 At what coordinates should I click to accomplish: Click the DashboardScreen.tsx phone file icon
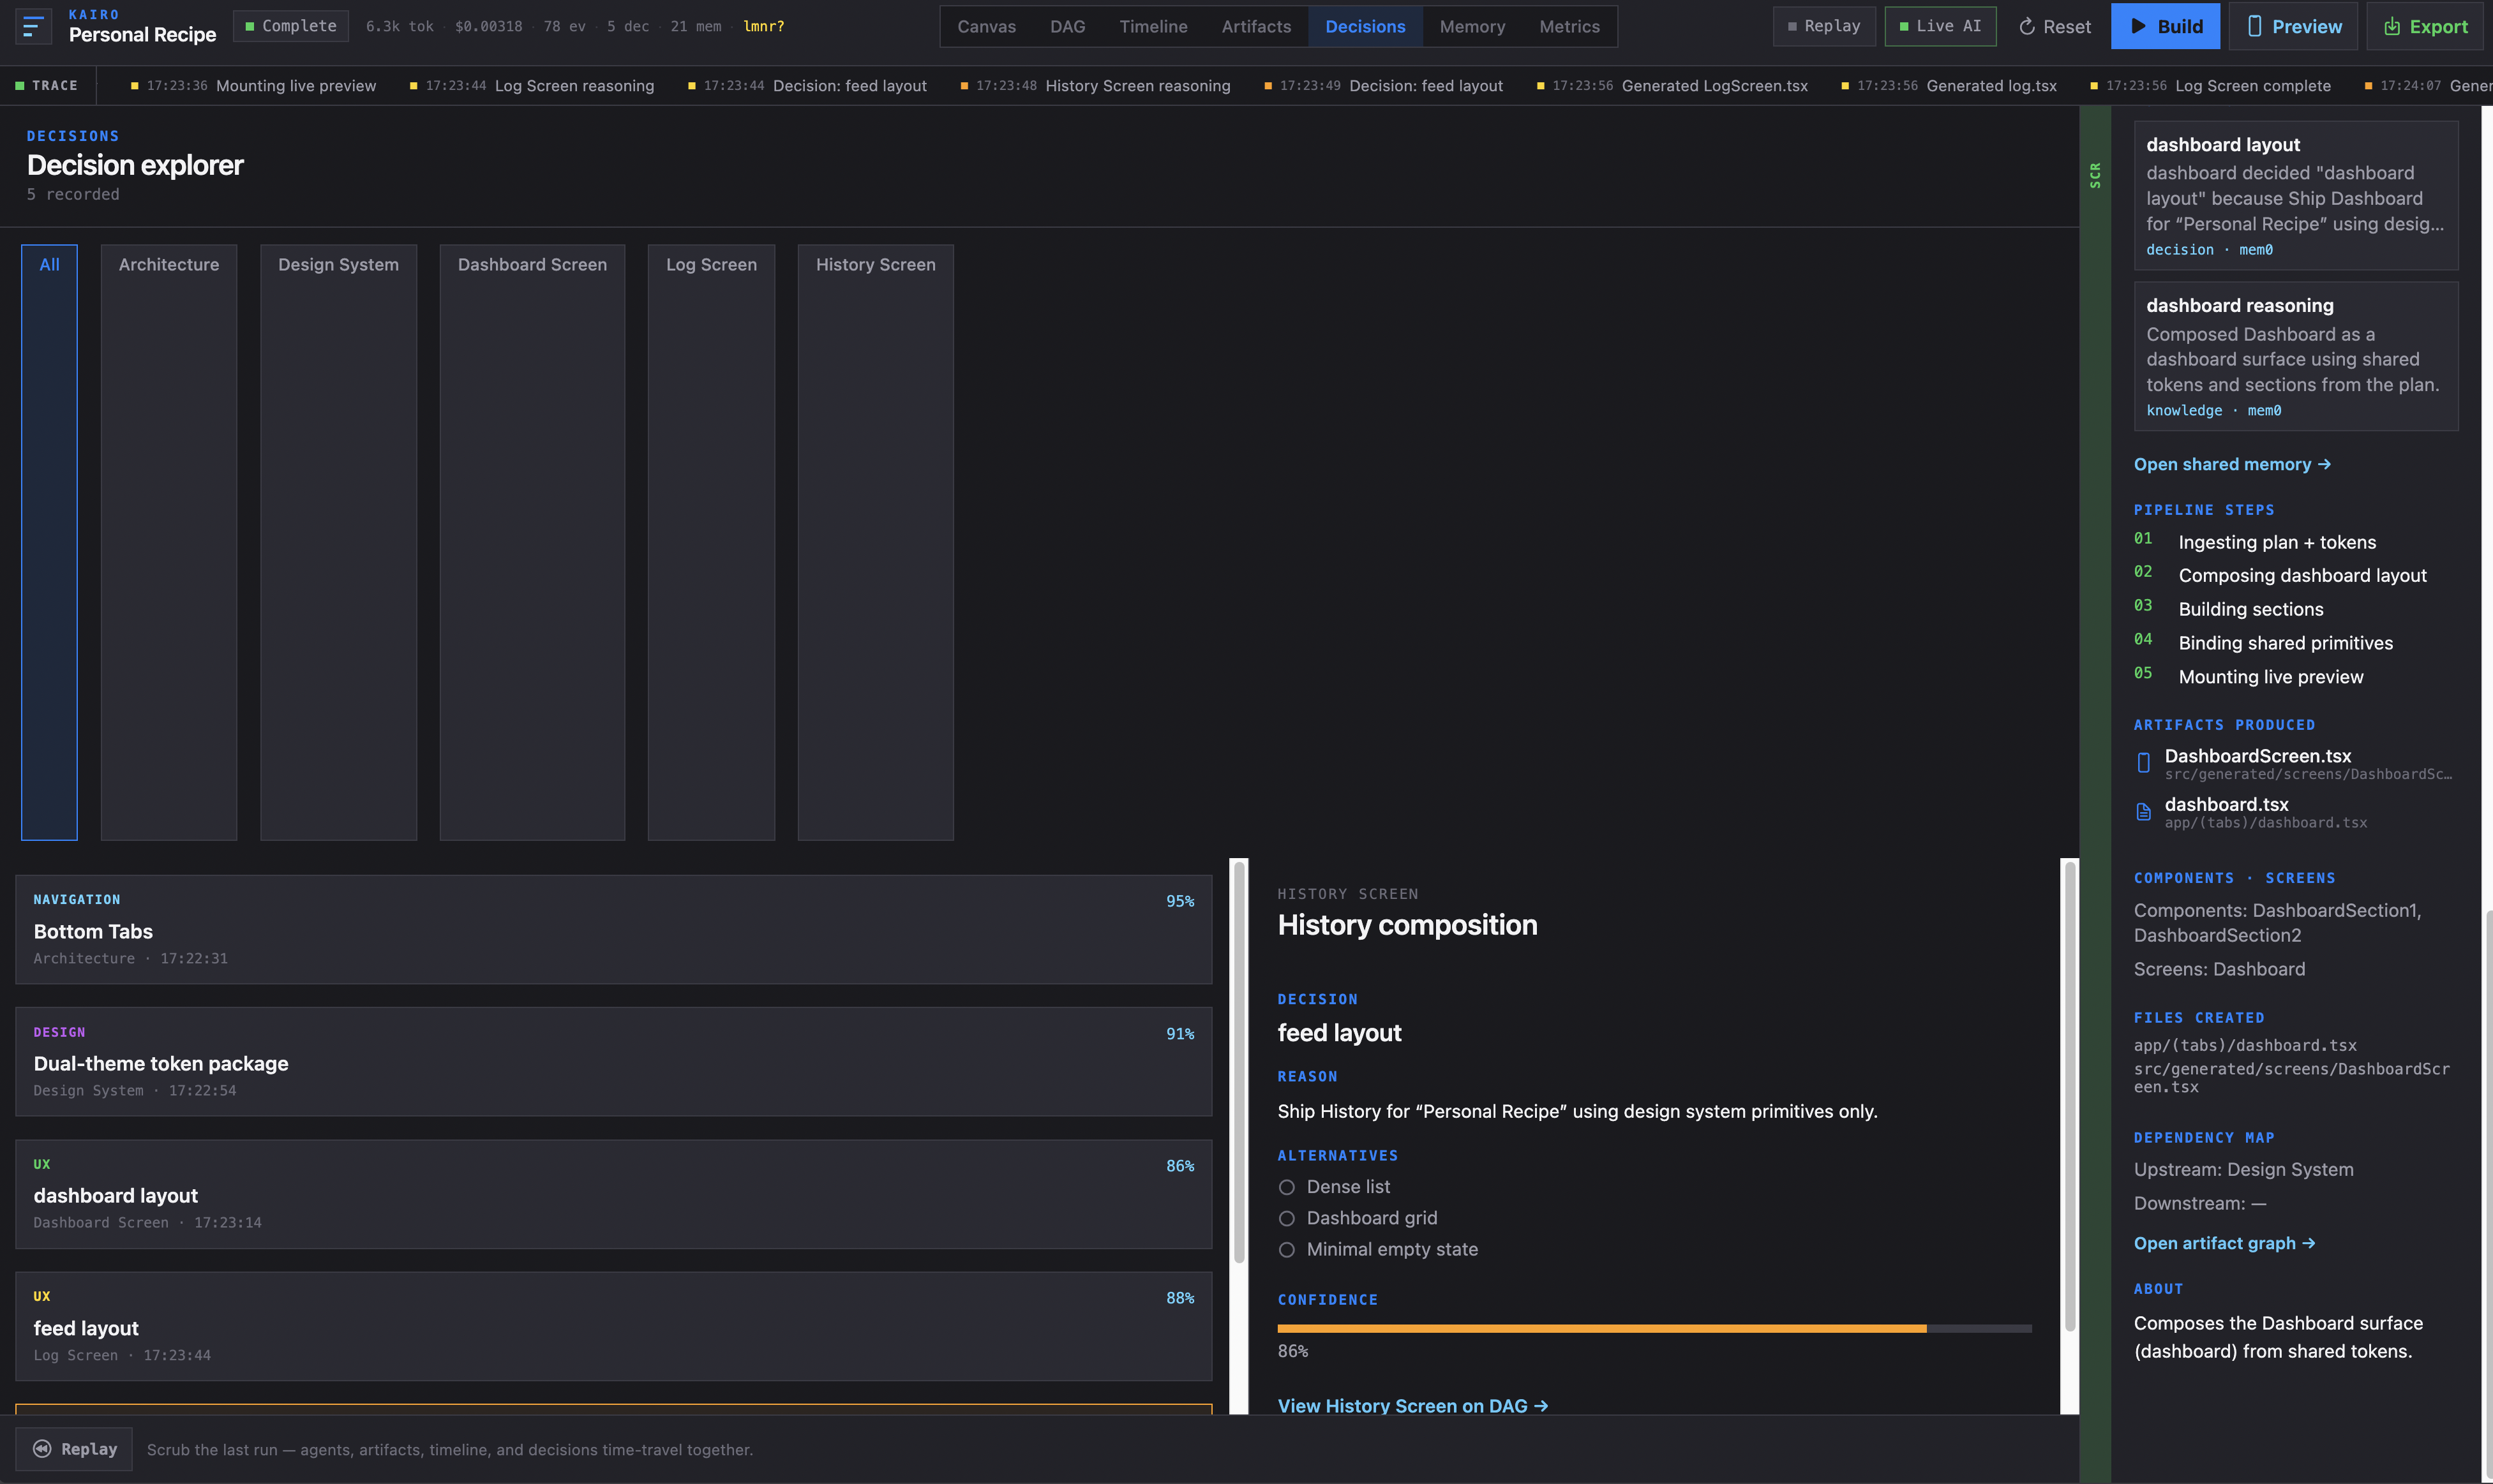(2143, 763)
